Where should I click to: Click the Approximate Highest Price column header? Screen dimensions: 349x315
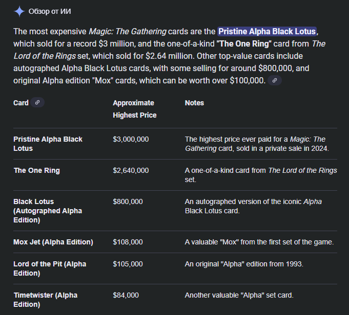pyautogui.click(x=134, y=109)
